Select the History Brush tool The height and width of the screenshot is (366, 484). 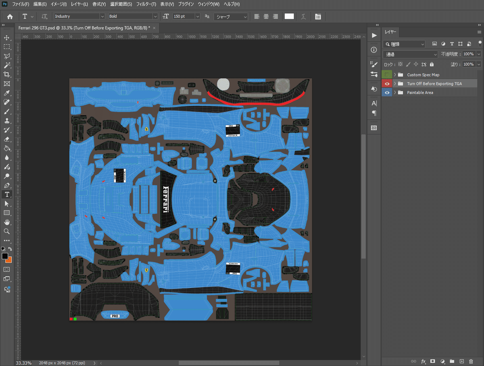[7, 130]
